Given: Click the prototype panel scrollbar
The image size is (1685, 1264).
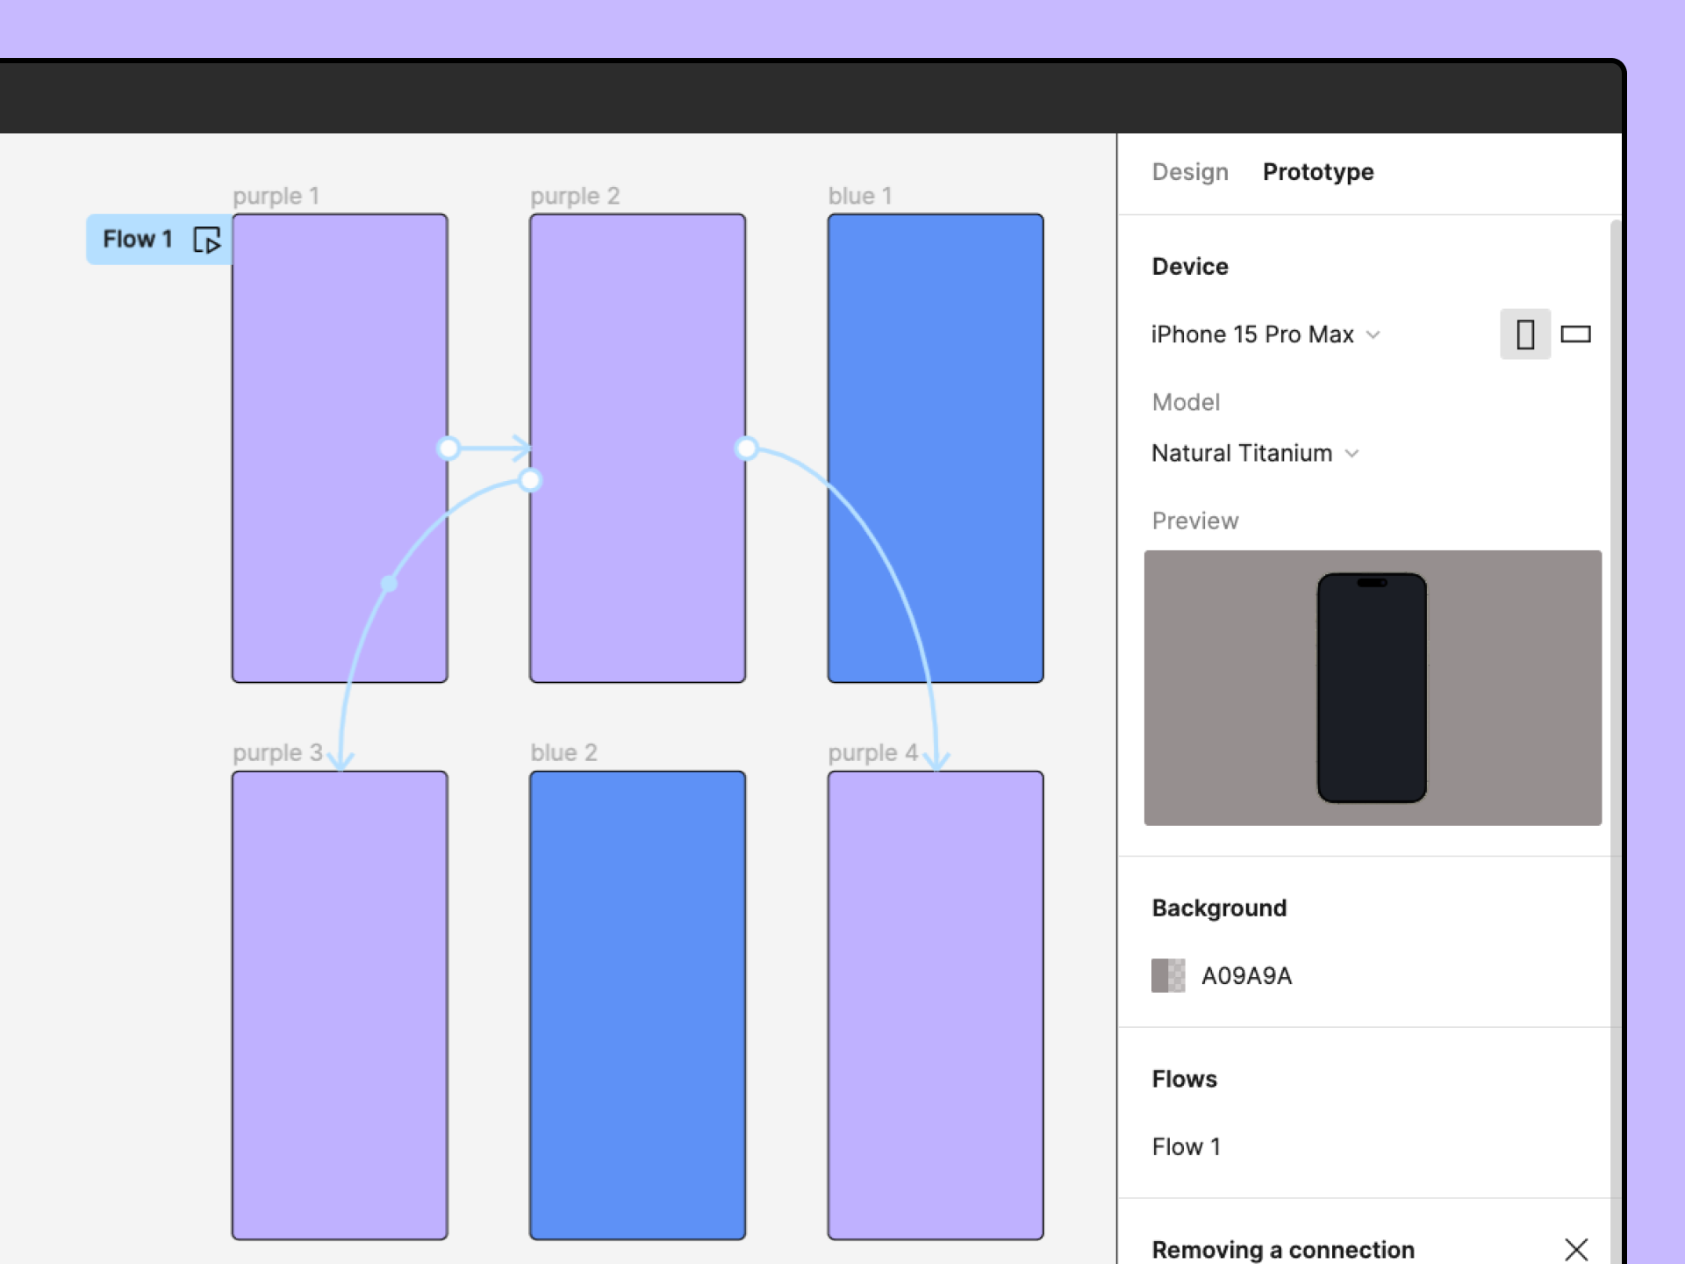Looking at the screenshot, I should click(x=1616, y=742).
